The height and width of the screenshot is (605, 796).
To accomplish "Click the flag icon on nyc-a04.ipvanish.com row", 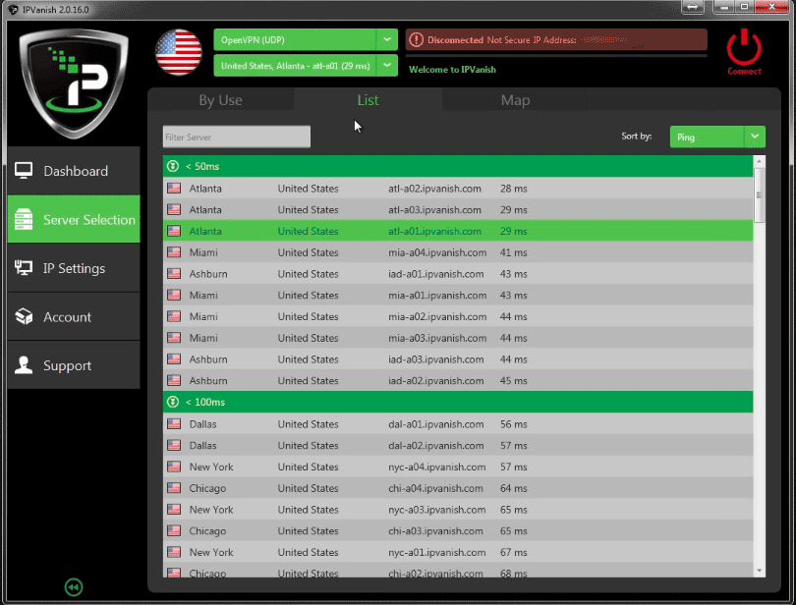I will coord(174,467).
